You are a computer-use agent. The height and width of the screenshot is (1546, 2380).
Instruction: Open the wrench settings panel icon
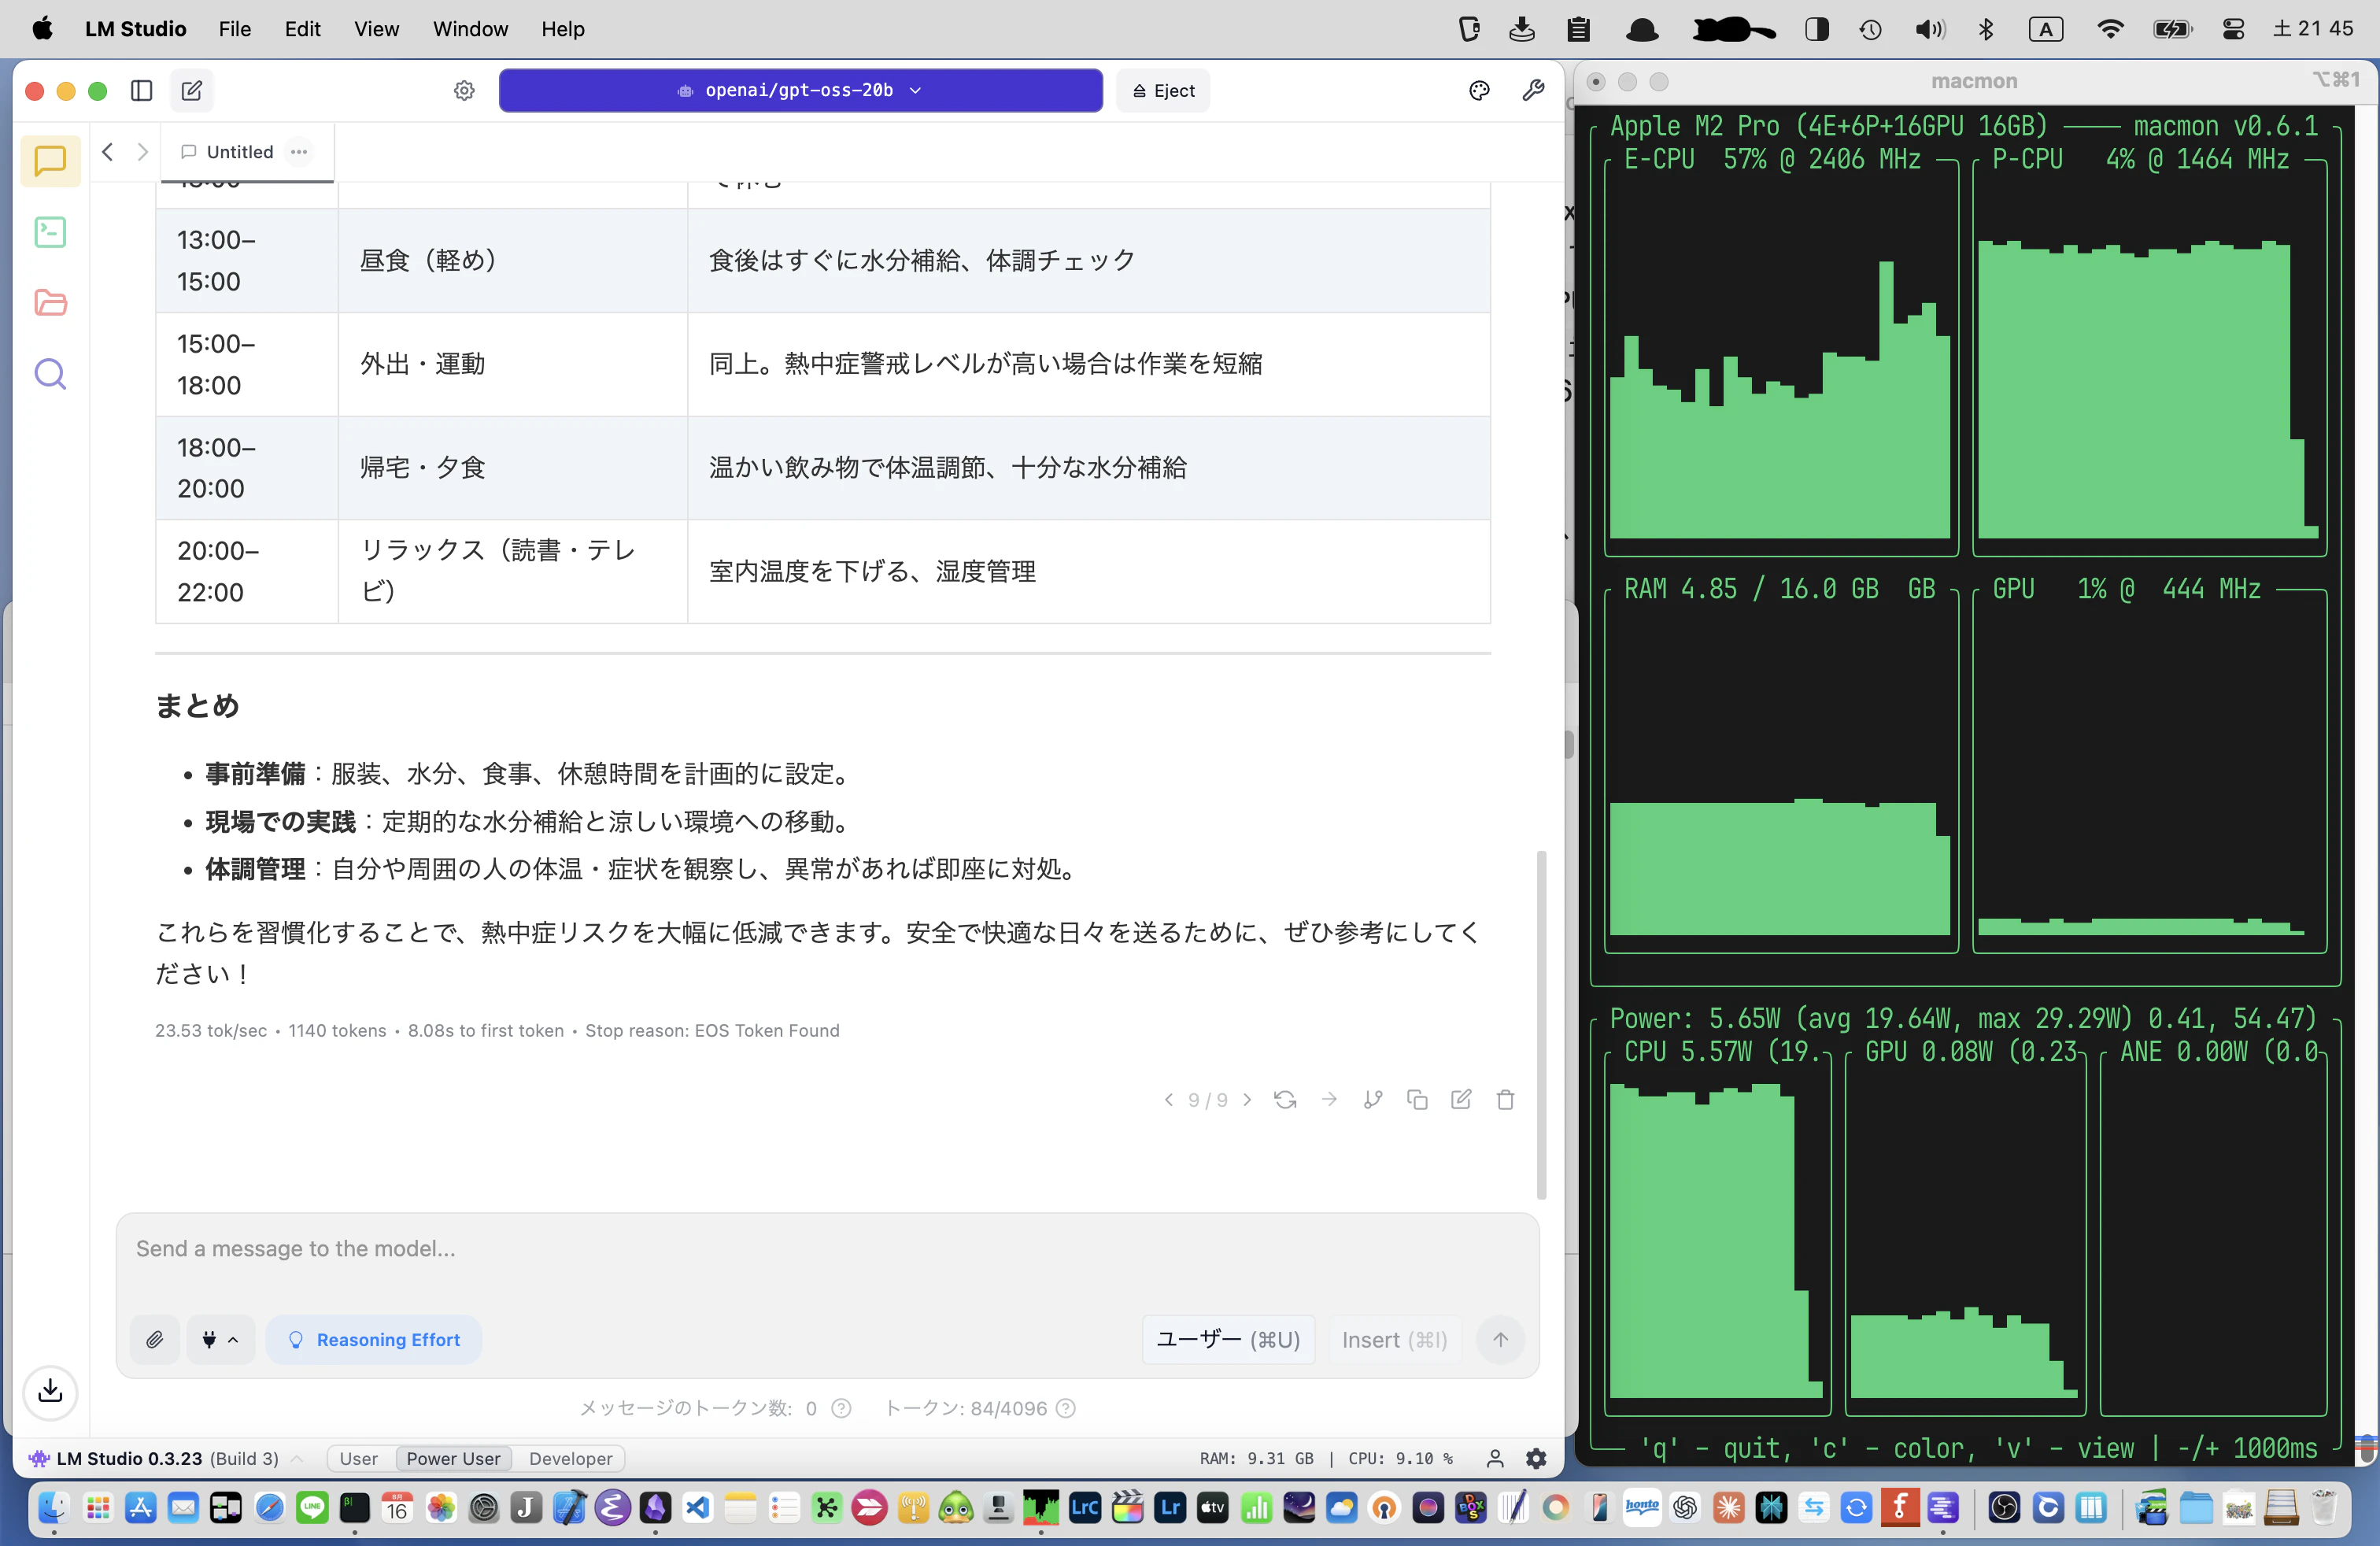point(1533,91)
